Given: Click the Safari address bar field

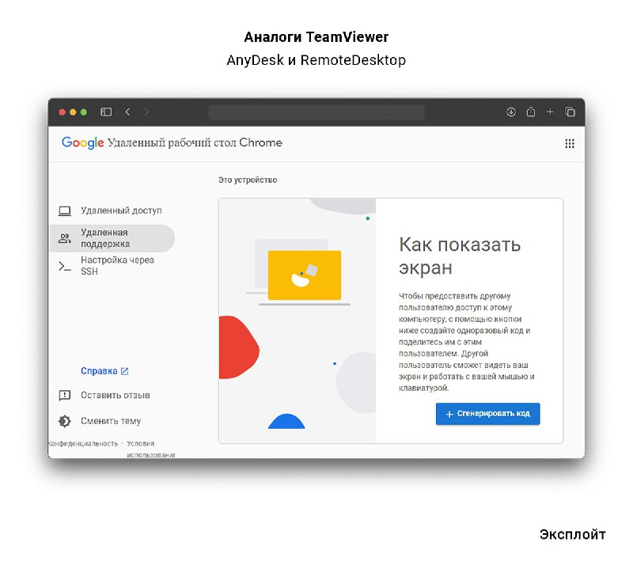Looking at the screenshot, I should click(x=316, y=112).
